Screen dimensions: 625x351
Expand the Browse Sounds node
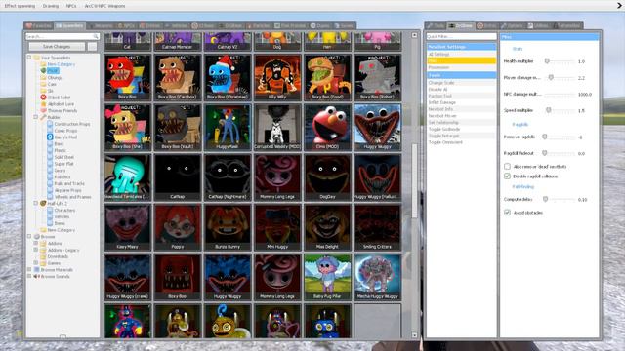[x=29, y=276]
